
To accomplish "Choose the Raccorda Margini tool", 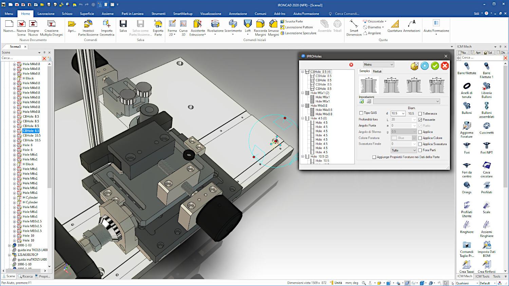I will 260,24.
